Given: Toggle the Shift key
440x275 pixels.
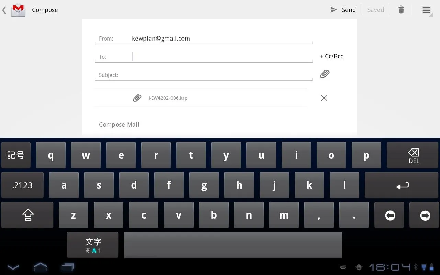Looking at the screenshot, I should pyautogui.click(x=27, y=215).
